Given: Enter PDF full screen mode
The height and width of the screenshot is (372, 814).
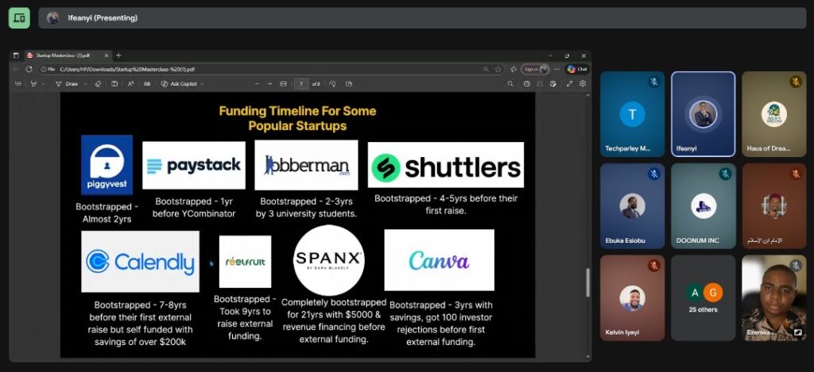Looking at the screenshot, I should [569, 83].
